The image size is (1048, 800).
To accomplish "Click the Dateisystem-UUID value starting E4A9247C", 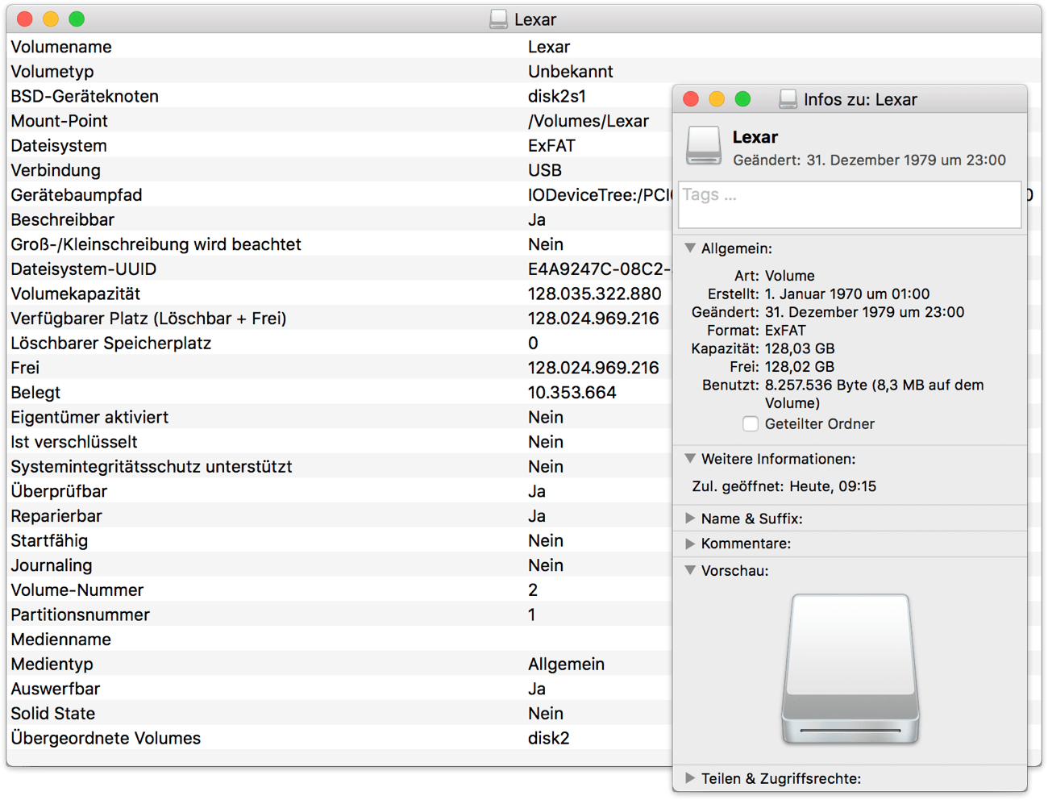I will (x=600, y=269).
